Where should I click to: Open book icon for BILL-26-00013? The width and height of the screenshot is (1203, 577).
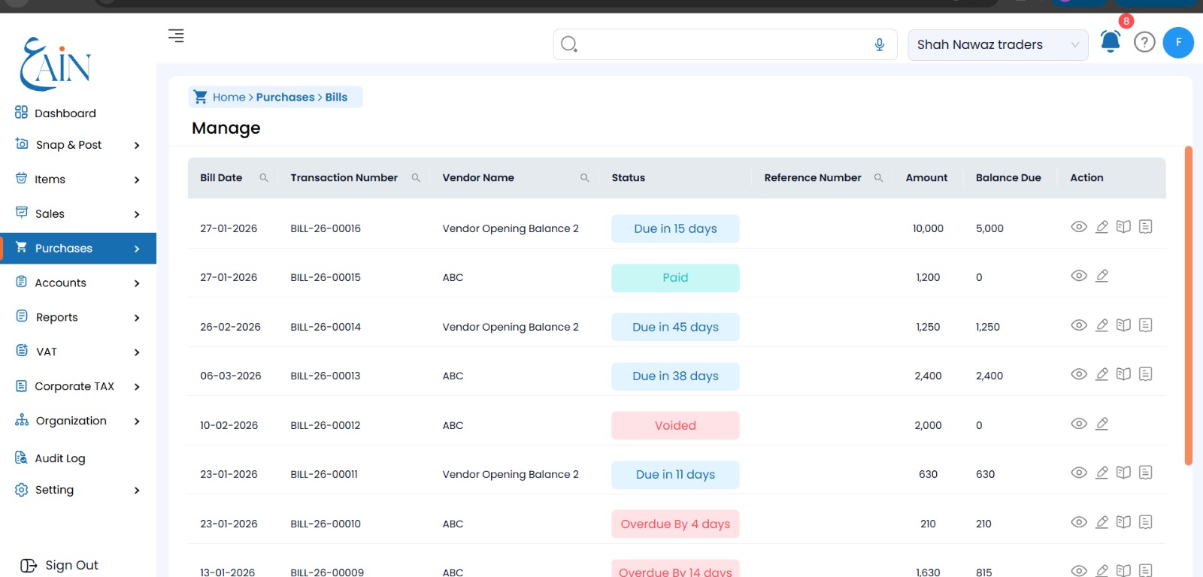click(1123, 374)
